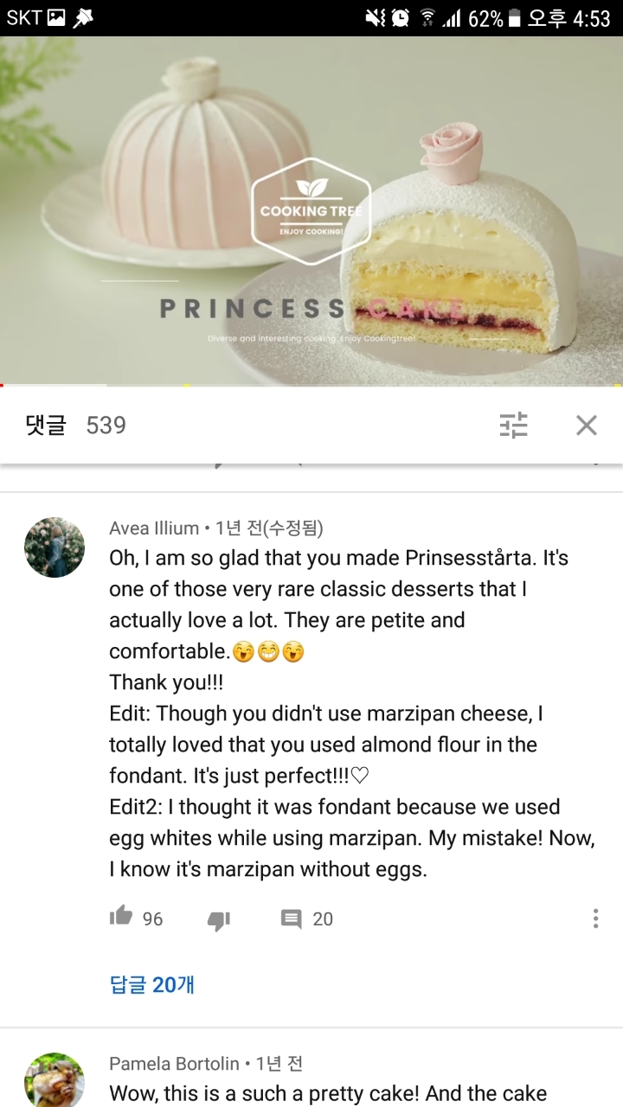This screenshot has height=1107, width=623.
Task: Open comment sort options icon
Action: click(x=514, y=425)
